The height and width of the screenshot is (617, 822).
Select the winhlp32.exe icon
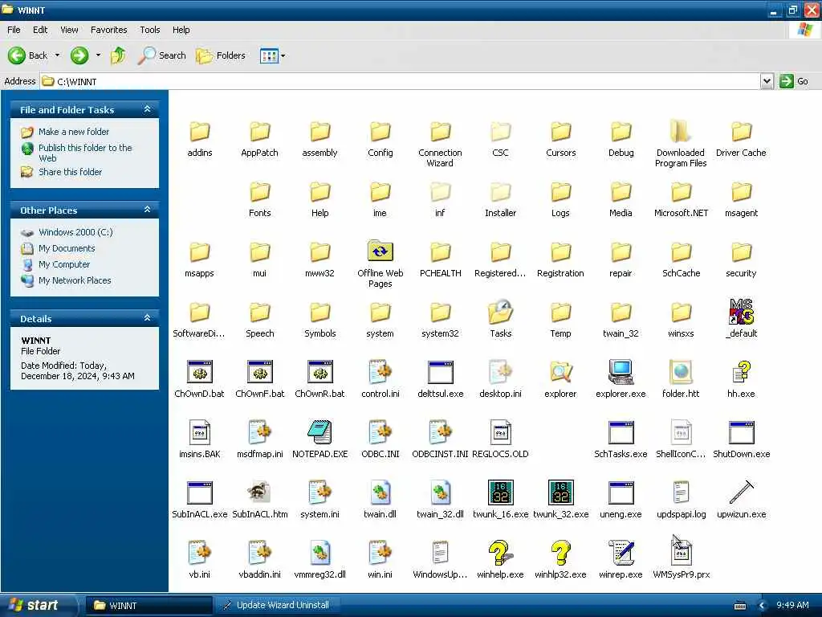[x=560, y=553]
